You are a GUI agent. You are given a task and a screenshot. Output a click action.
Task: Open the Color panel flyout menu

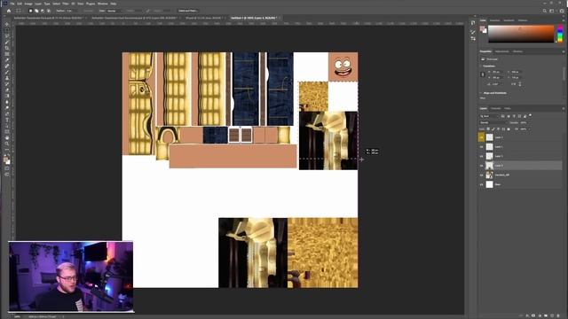pos(564,20)
